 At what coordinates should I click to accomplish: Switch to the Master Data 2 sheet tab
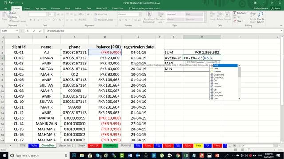66,145
